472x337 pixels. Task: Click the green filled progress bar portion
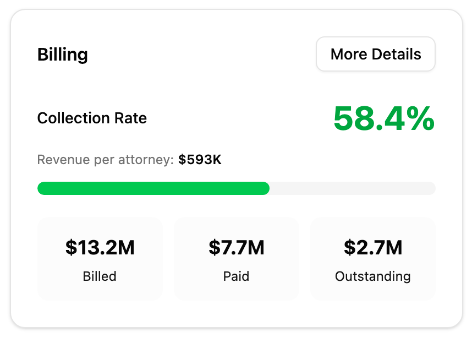(x=153, y=188)
